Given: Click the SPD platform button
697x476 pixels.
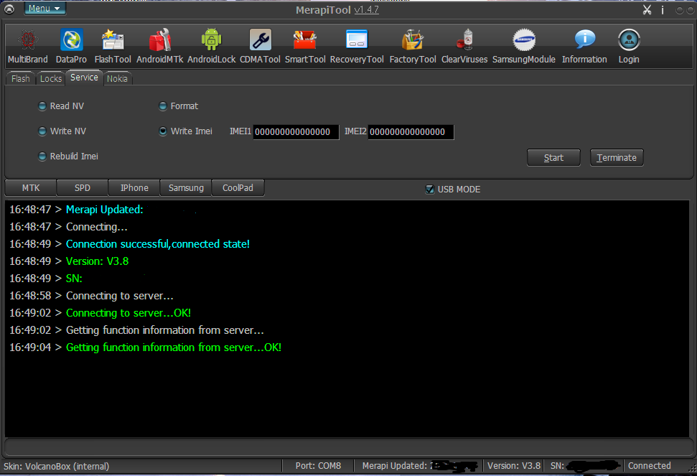Looking at the screenshot, I should [83, 188].
